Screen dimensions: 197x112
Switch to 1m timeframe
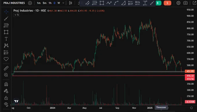coord(39,3)
